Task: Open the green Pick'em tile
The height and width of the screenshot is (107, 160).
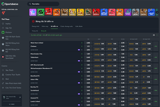Action: pyautogui.click(x=41, y=12)
